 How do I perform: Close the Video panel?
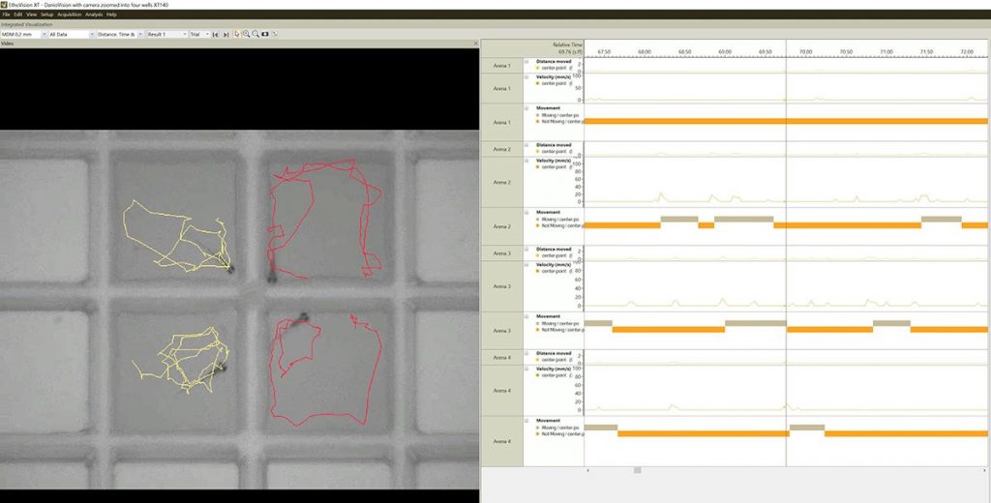(x=476, y=44)
